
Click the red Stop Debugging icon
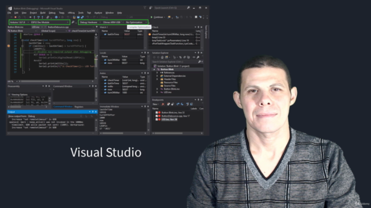[x=16, y=17]
